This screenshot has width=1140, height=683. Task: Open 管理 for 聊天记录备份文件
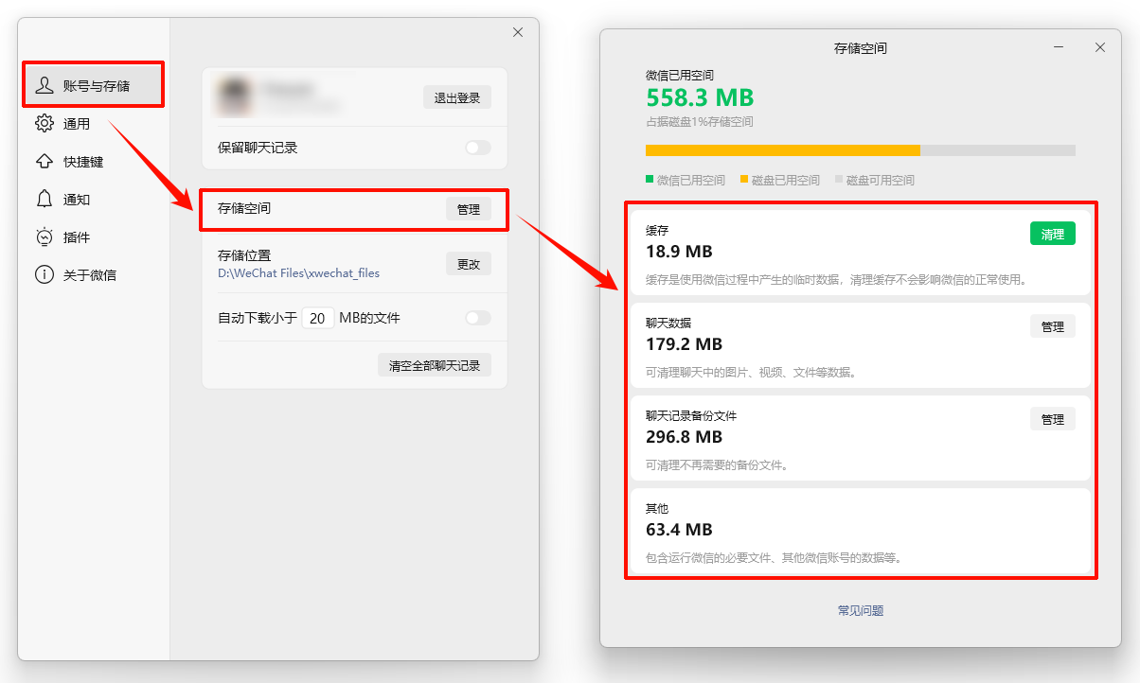pos(1052,418)
